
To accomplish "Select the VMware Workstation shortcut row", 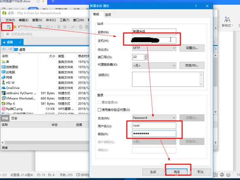I will tap(45, 98).
